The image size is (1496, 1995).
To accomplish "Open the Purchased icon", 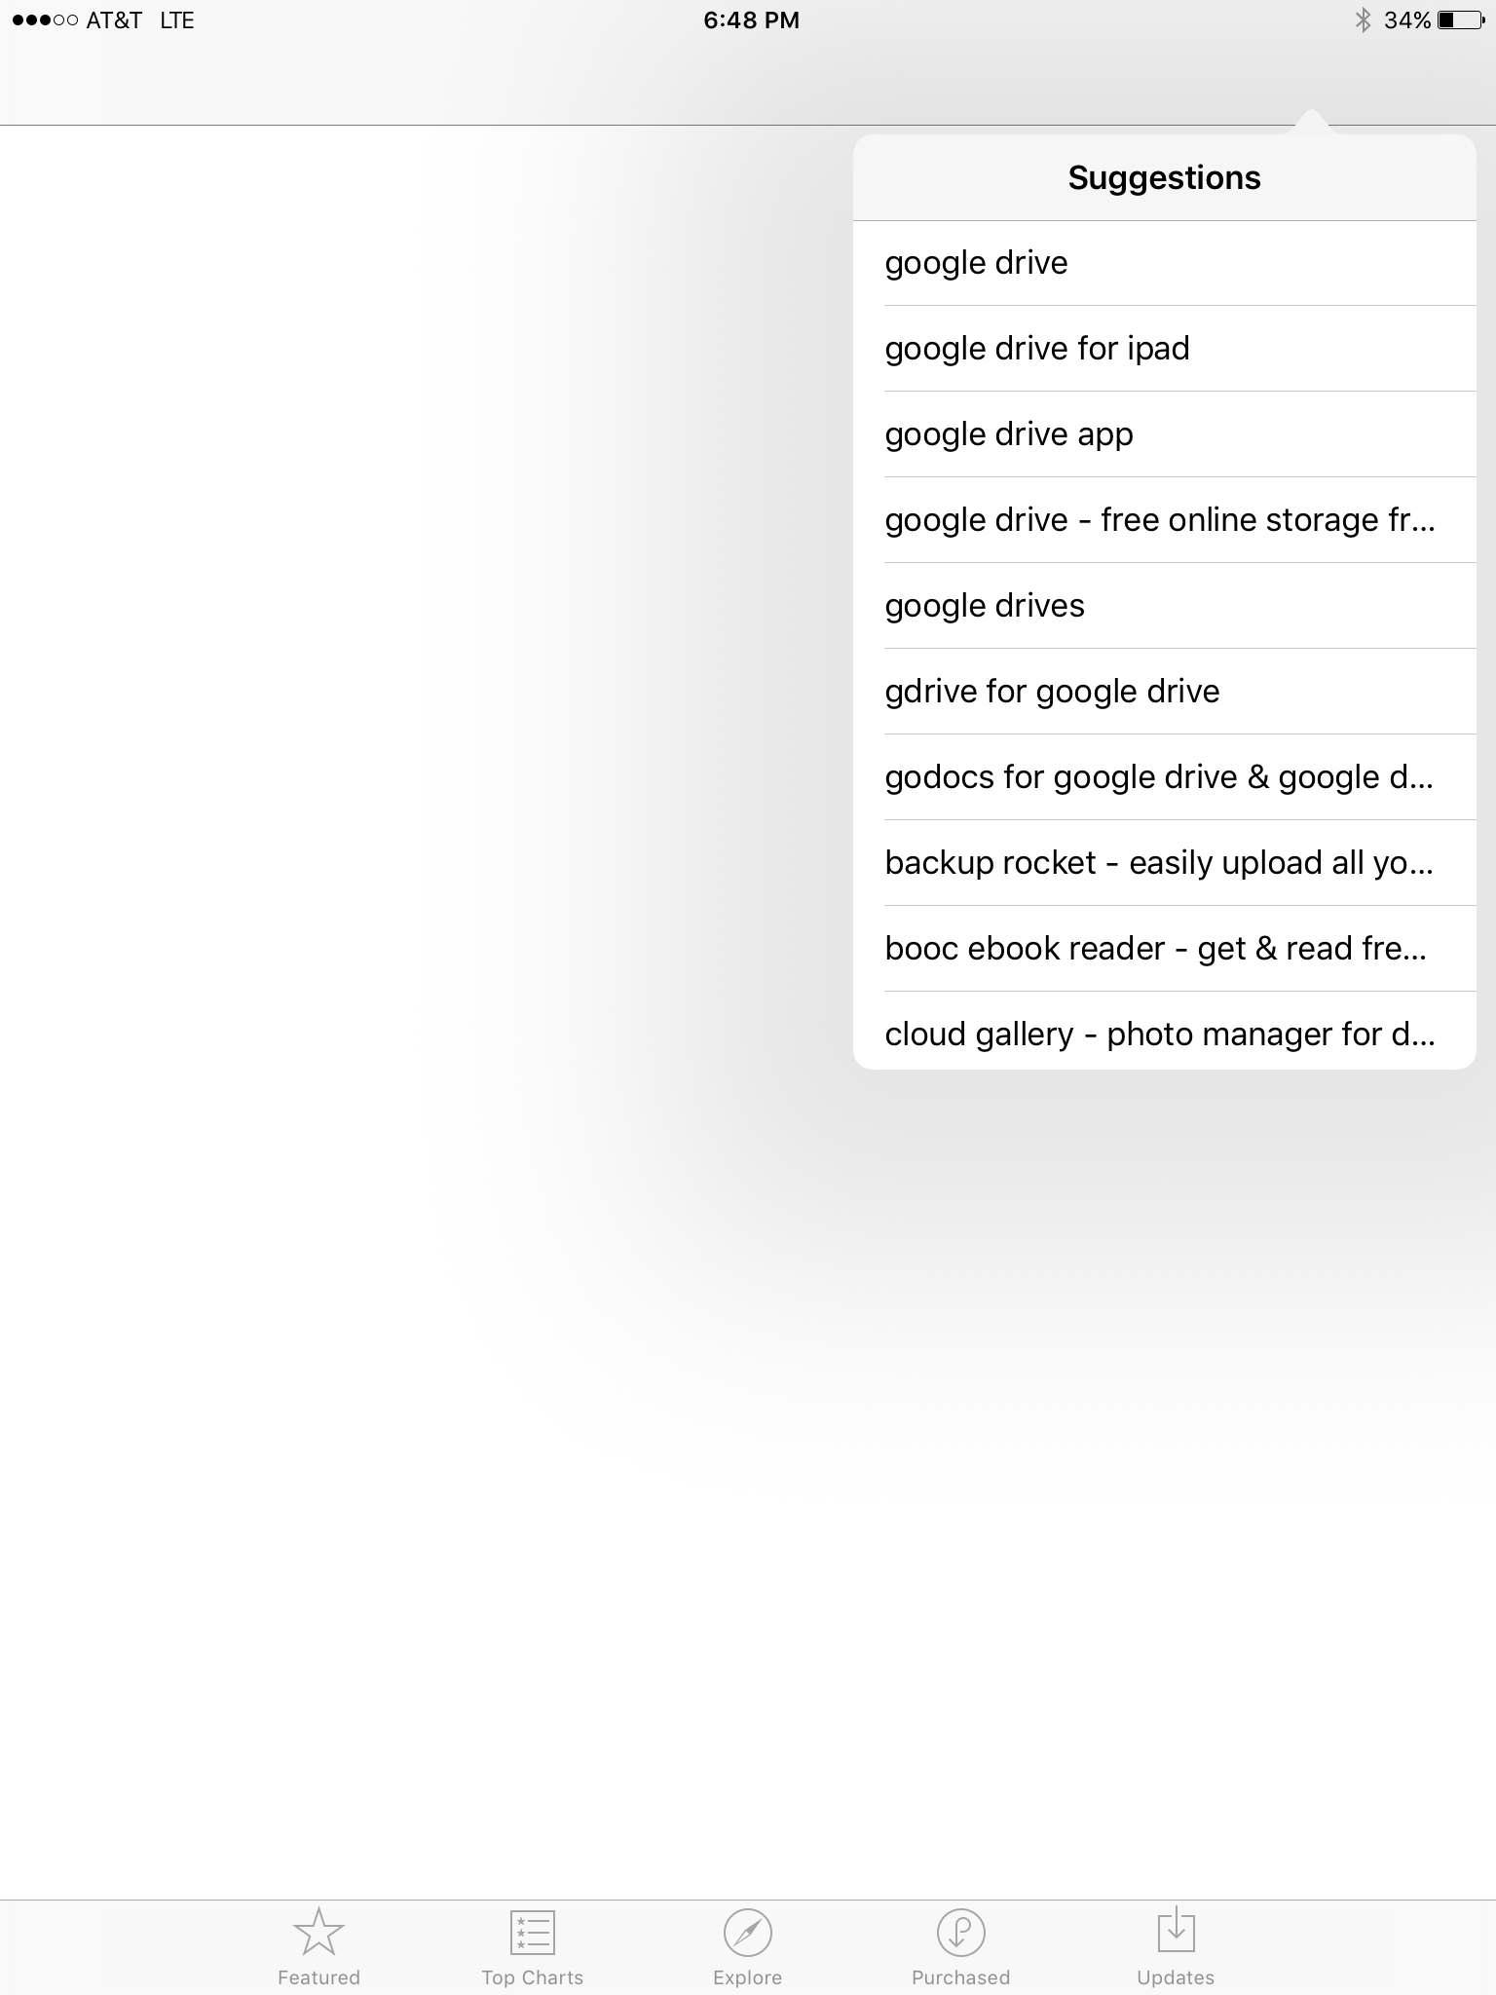I will click(x=961, y=1932).
